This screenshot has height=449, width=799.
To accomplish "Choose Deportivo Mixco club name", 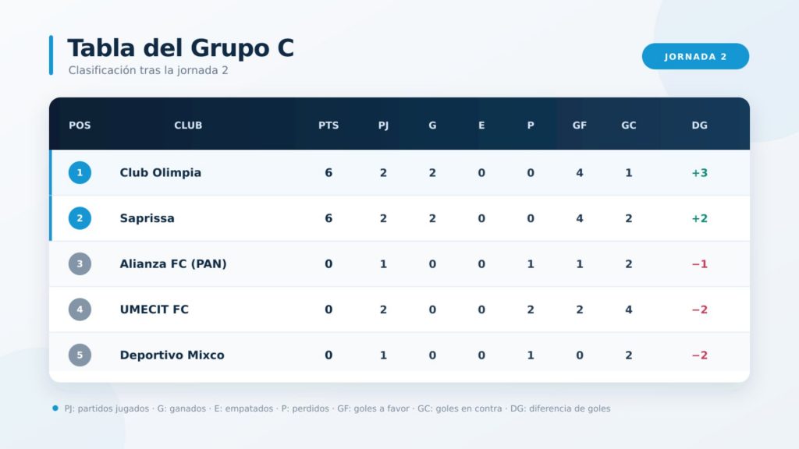I will pyautogui.click(x=172, y=355).
